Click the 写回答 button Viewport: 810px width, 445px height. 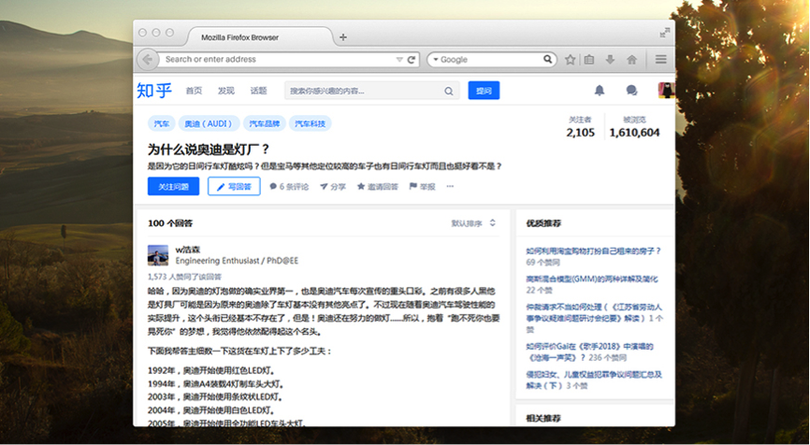234,186
